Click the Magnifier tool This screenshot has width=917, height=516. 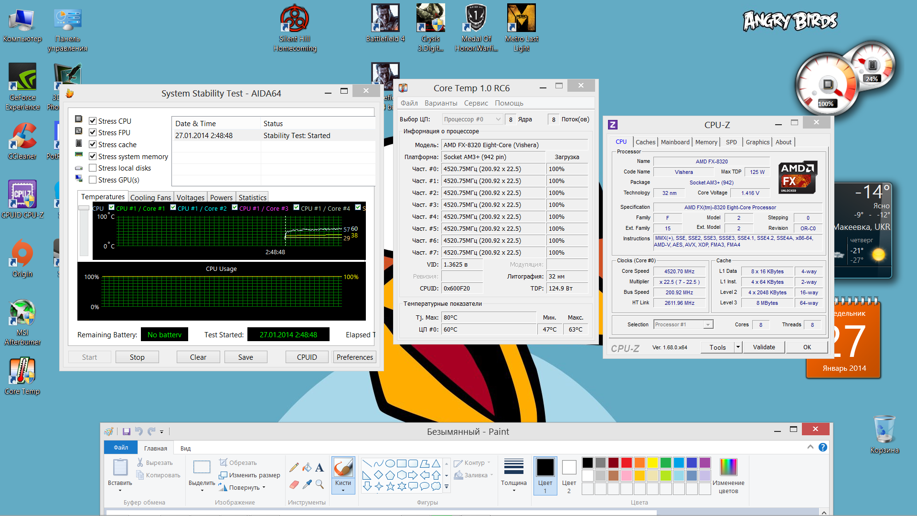[x=320, y=484]
